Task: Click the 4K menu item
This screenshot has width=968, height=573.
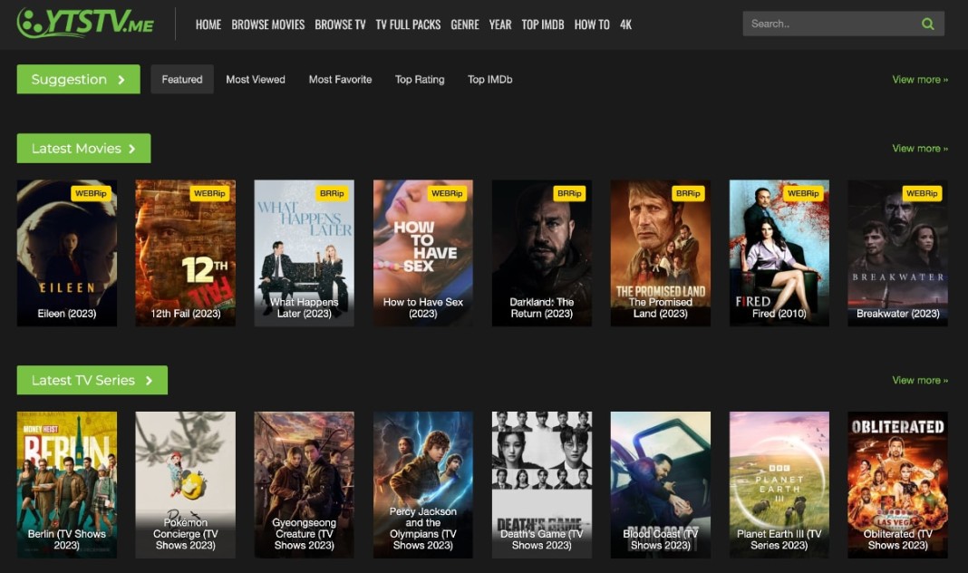Action: click(625, 24)
